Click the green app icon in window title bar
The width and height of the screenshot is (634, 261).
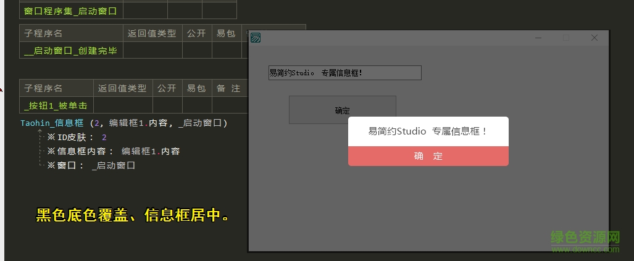click(256, 38)
